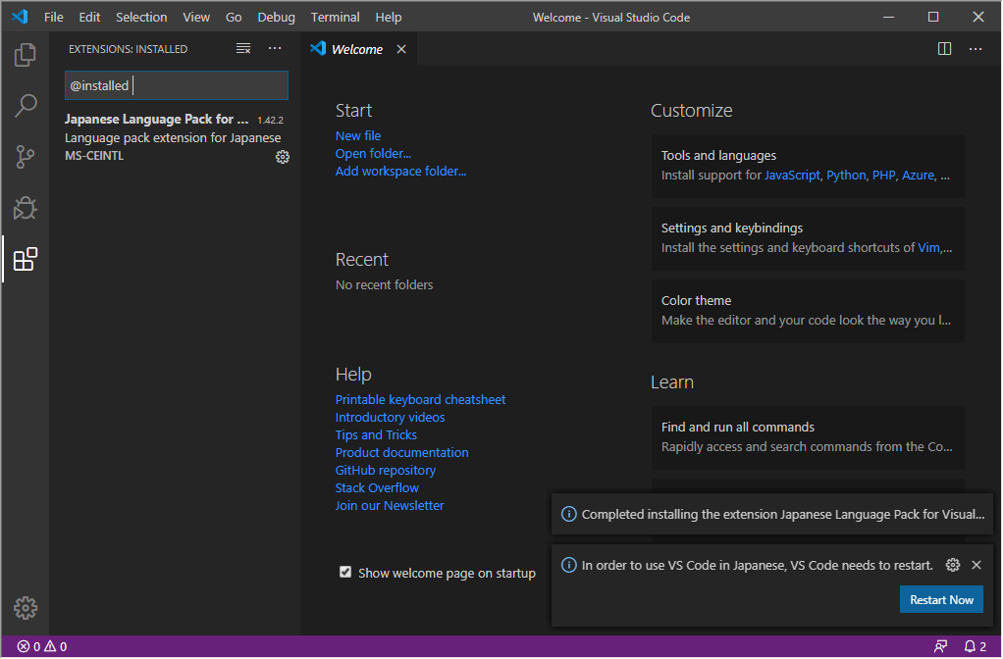Click the PHP language link
Image resolution: width=1003 pixels, height=659 pixels.
[883, 176]
